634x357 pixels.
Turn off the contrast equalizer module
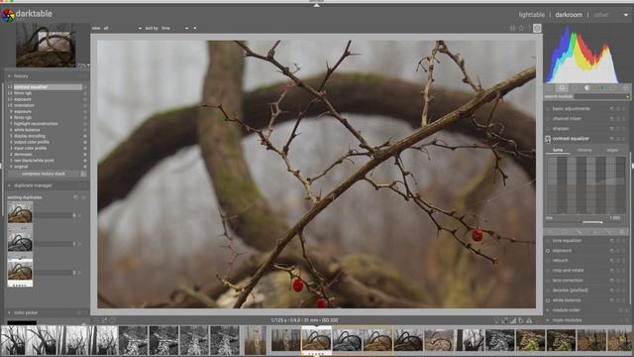[548, 139]
